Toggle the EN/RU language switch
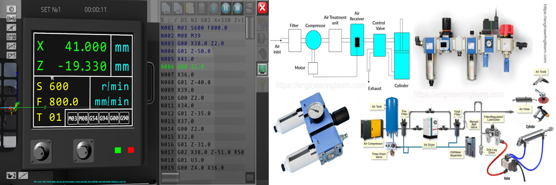The image size is (556, 185). (x=12, y=19)
